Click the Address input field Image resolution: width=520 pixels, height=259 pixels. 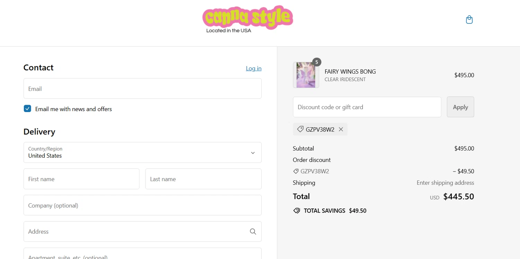135,232
